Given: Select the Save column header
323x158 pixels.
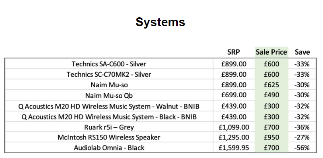Looking at the screenshot, I should [x=302, y=52].
